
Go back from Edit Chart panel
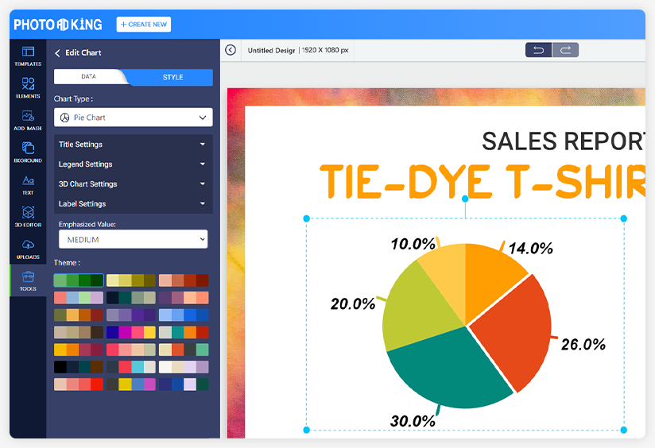click(x=57, y=53)
